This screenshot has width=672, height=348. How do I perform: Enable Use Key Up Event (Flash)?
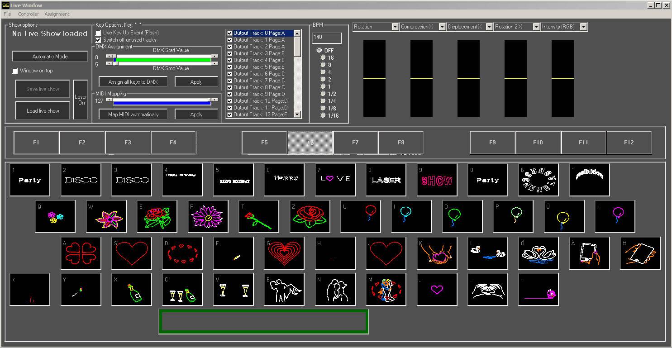click(x=98, y=33)
